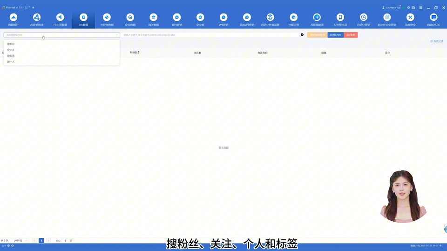Open the 邮件营销 module
Viewport: 447px width, 251px height.
pyautogui.click(x=177, y=20)
